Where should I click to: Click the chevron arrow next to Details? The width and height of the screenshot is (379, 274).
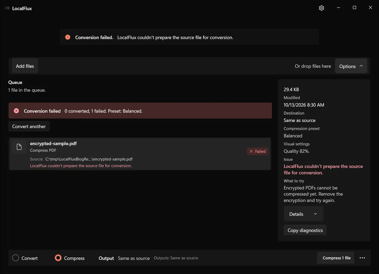[x=315, y=214]
